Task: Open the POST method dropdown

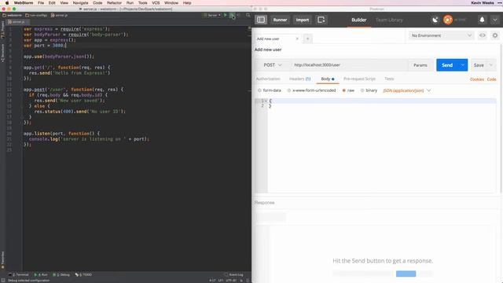Action: [273, 65]
